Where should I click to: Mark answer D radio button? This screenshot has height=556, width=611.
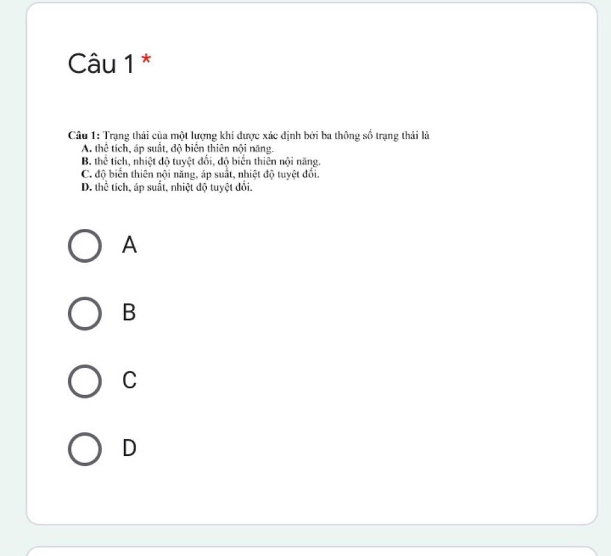tap(85, 449)
